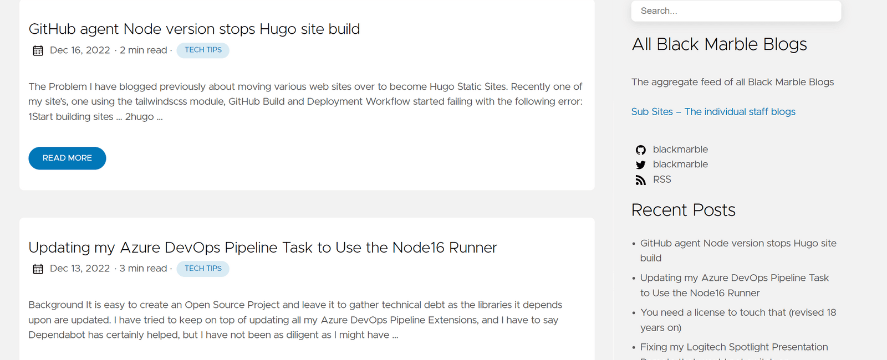Image resolution: width=887 pixels, height=360 pixels.
Task: Click calendar icon next to Dec 16, 2022
Action: point(38,51)
